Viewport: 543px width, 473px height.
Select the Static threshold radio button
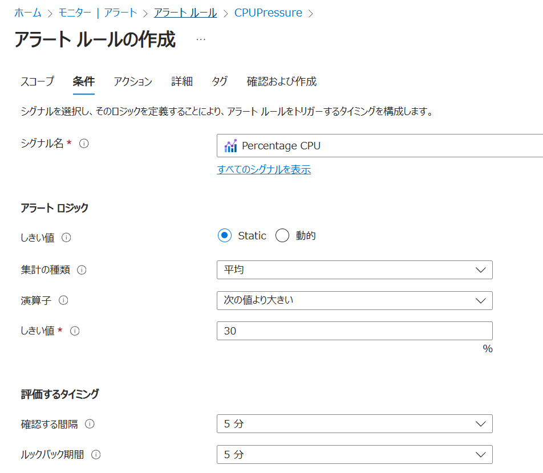click(x=225, y=236)
